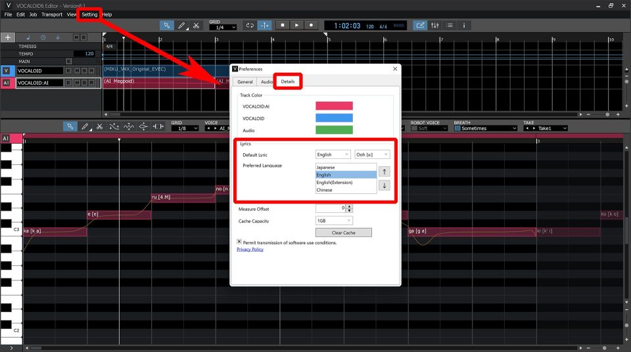Viewport: 631px width, 352px height.
Task: Switch to the General tab in Preferences
Action: pos(245,82)
